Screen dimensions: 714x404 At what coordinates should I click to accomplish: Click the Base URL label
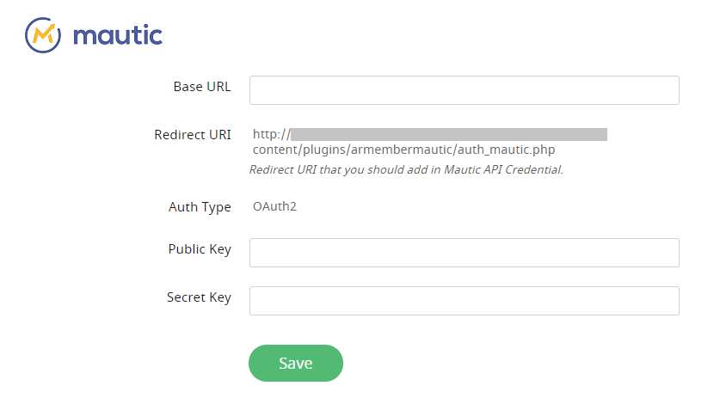[x=201, y=87]
